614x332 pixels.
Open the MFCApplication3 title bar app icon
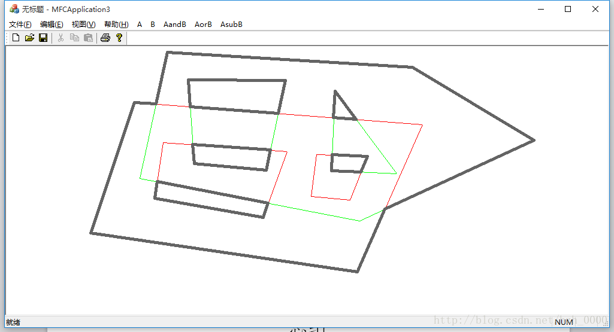click(x=14, y=9)
